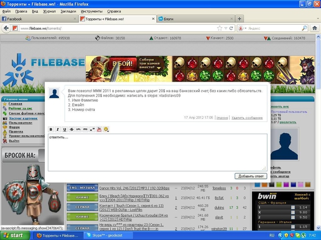Insert YouTube video via editor toolbar
The height and width of the screenshot is (240, 321).
point(99,129)
